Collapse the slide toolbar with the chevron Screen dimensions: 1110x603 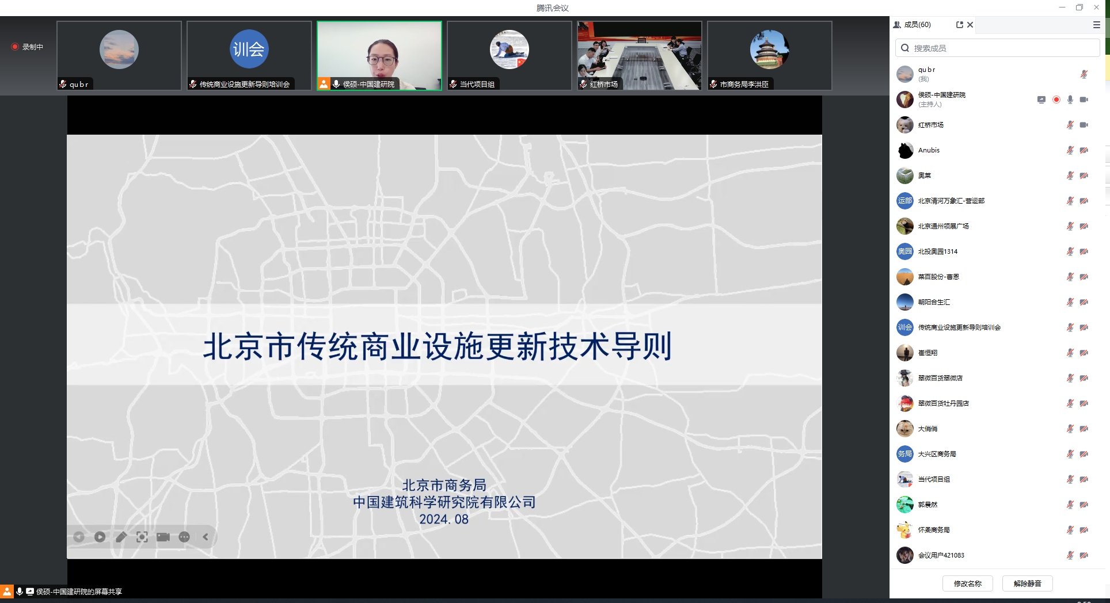[206, 537]
